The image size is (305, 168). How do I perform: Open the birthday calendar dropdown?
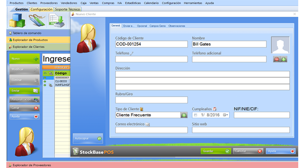(x=225, y=115)
